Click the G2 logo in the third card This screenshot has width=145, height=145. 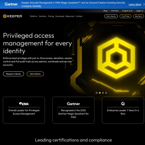tap(123, 104)
